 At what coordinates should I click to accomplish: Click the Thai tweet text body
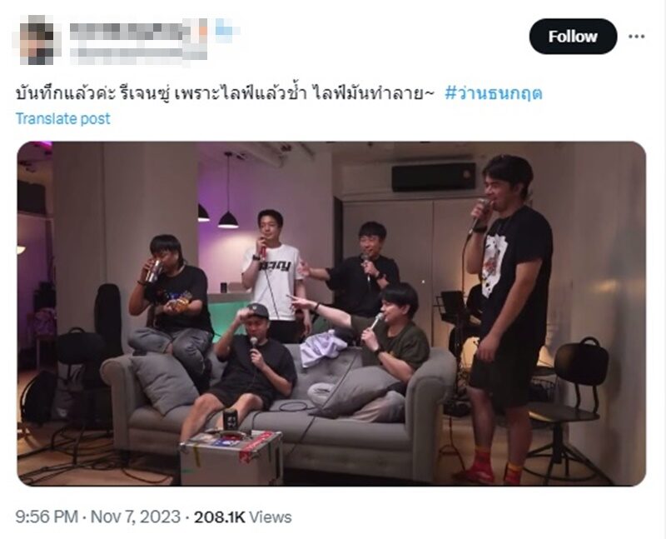225,92
